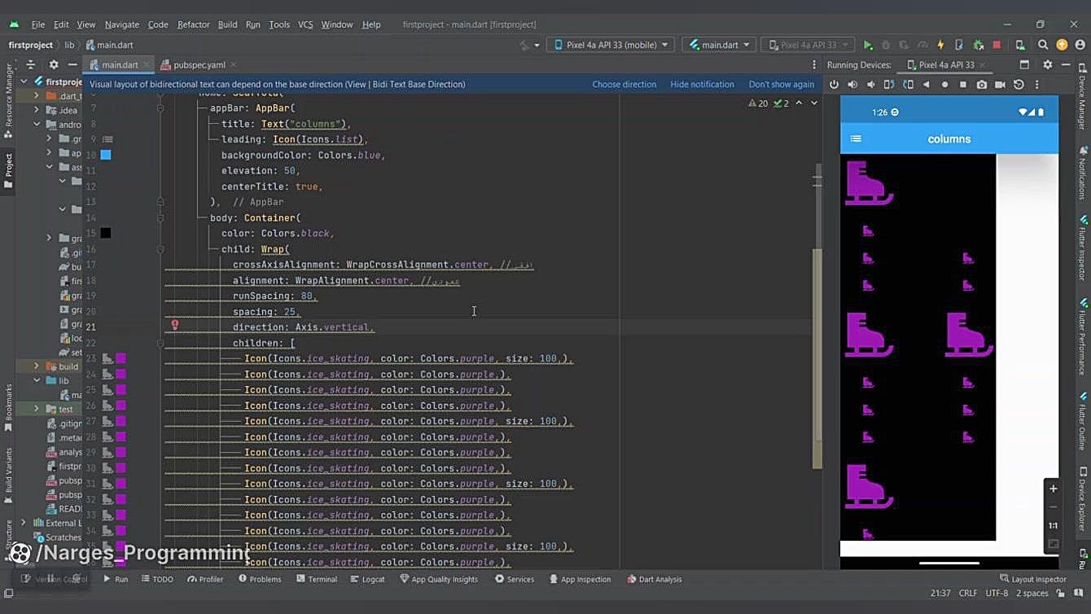Click the Choose direction link
This screenshot has height=614, width=1091.
624,84
